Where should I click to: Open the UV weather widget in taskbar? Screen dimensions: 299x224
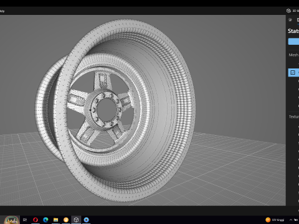pos(275,220)
